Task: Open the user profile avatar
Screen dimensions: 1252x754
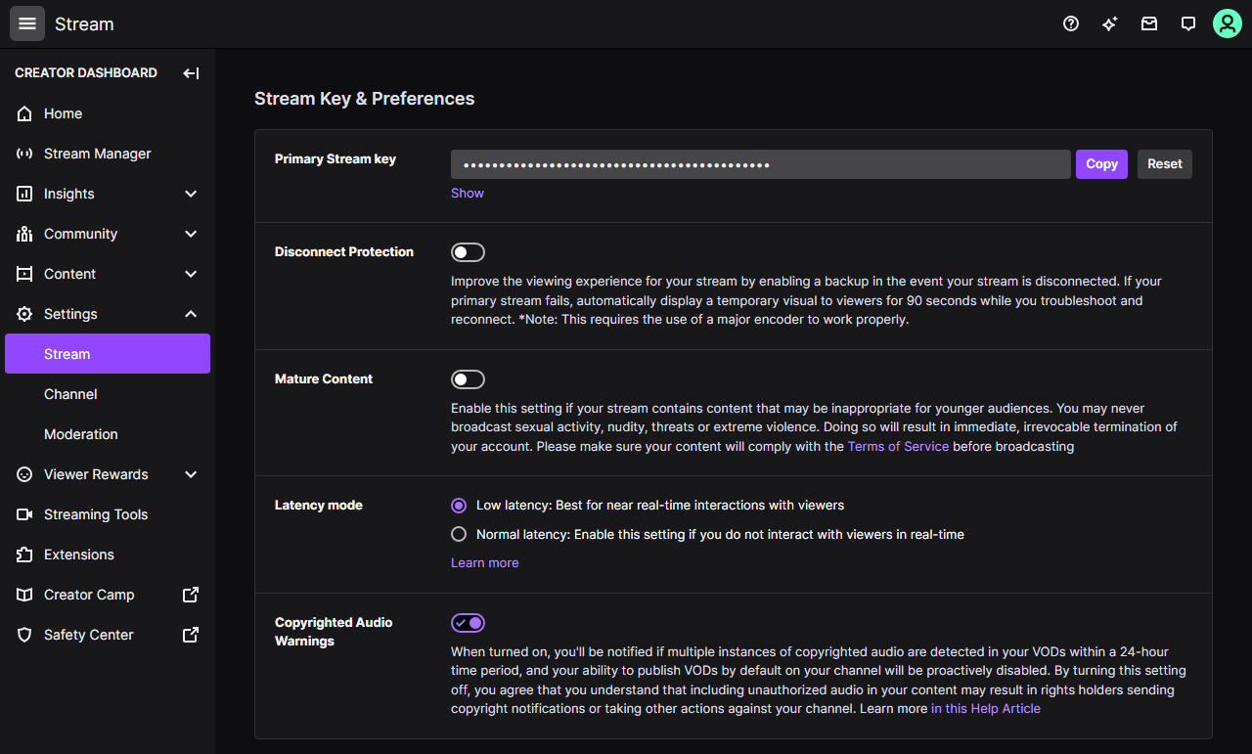Action: pyautogui.click(x=1228, y=23)
